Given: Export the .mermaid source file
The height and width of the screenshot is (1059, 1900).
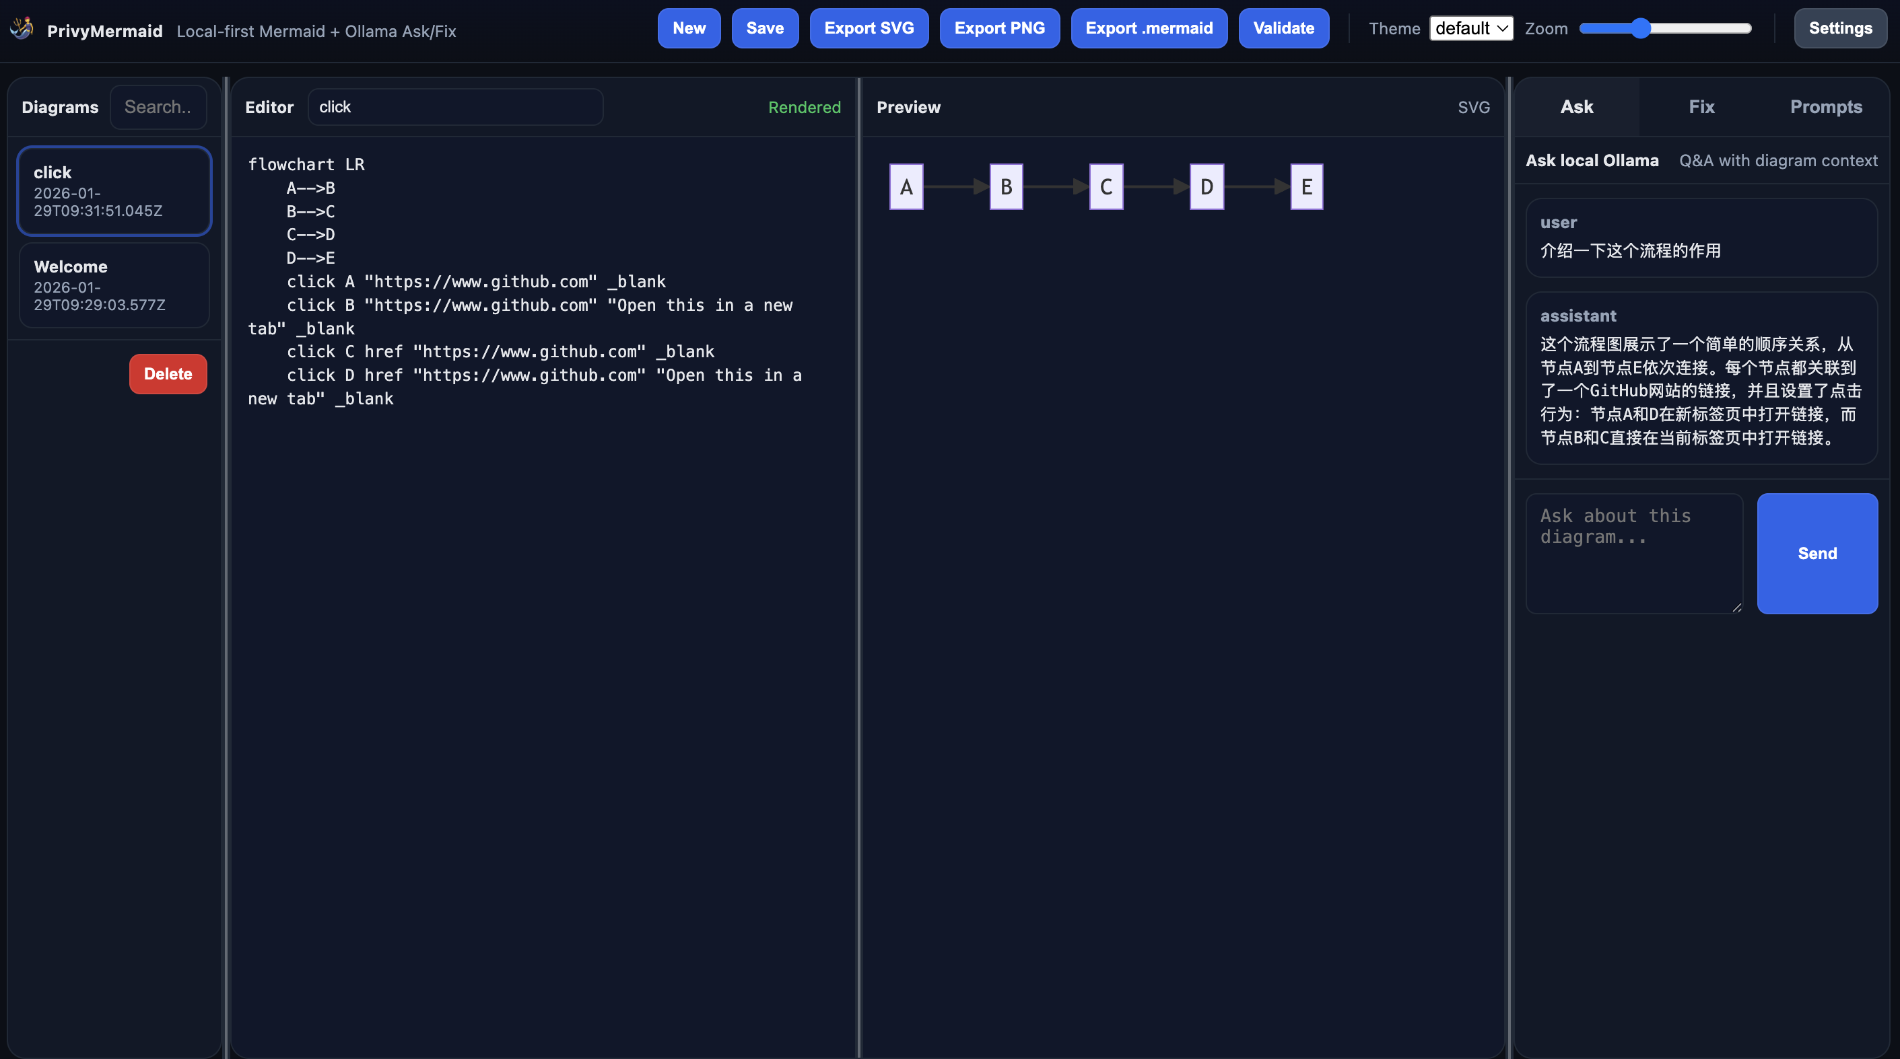Looking at the screenshot, I should click(x=1149, y=28).
